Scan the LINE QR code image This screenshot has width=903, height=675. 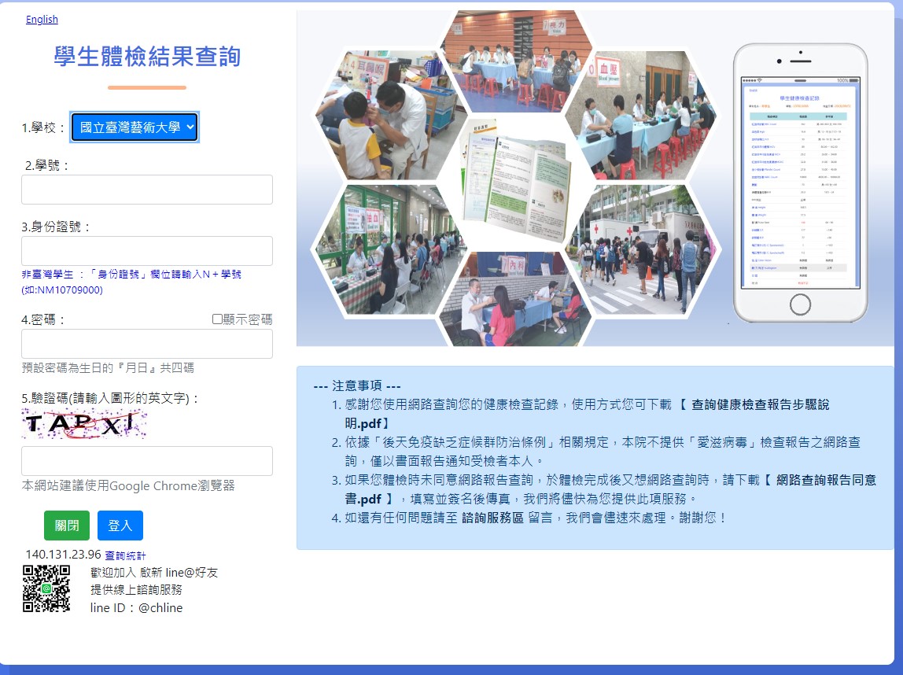46,588
